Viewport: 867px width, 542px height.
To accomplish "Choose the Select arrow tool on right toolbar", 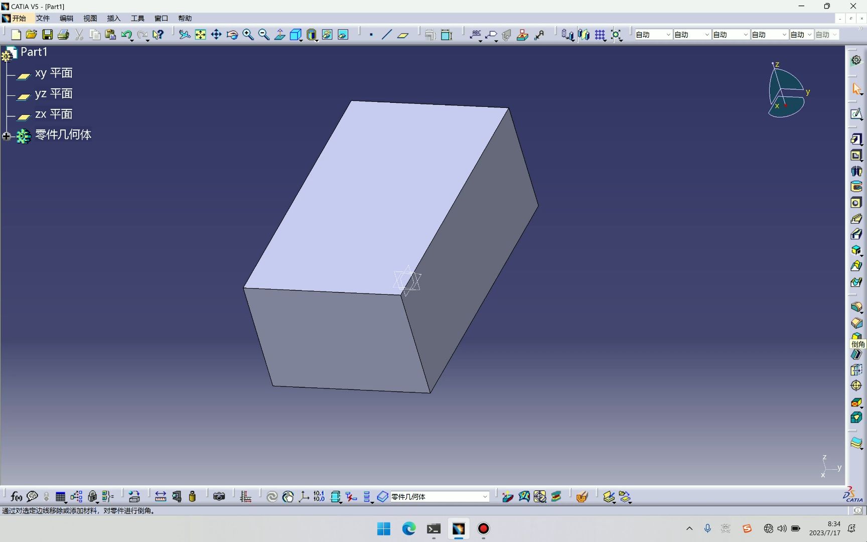I will (856, 89).
